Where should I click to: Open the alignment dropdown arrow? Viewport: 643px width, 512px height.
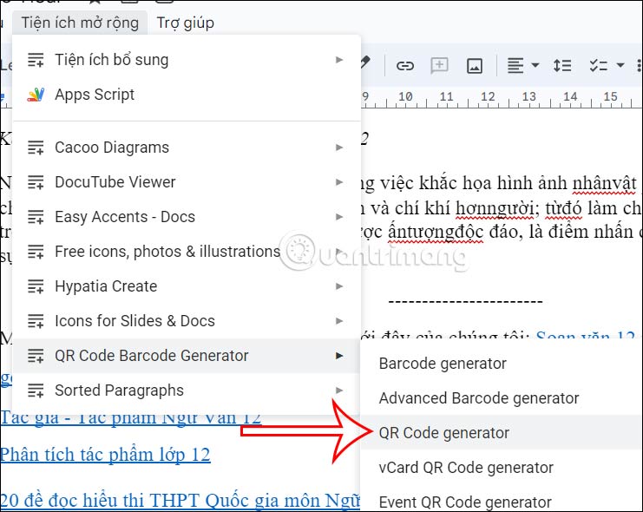pyautogui.click(x=535, y=65)
